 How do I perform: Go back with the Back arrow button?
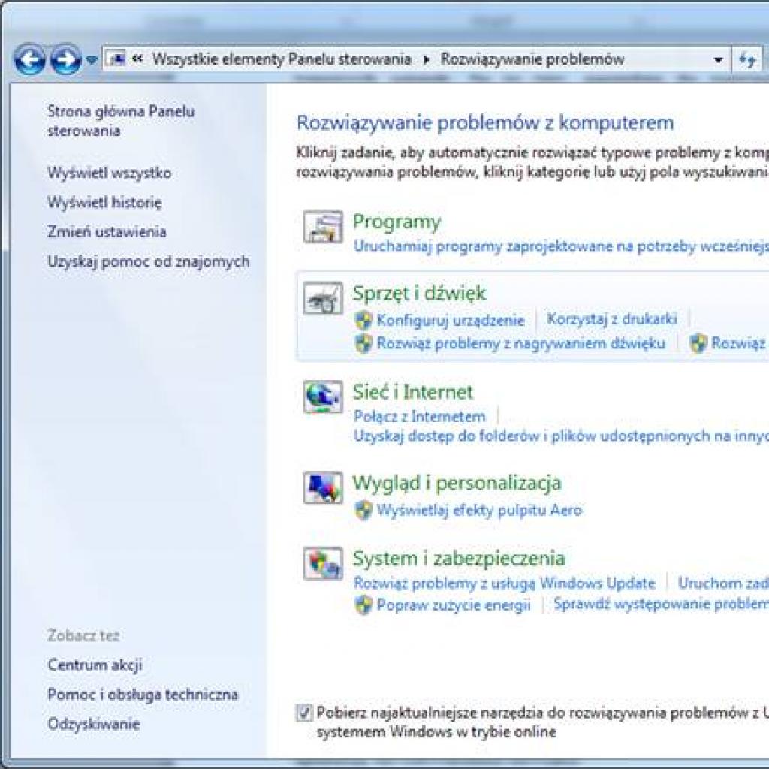tap(30, 60)
